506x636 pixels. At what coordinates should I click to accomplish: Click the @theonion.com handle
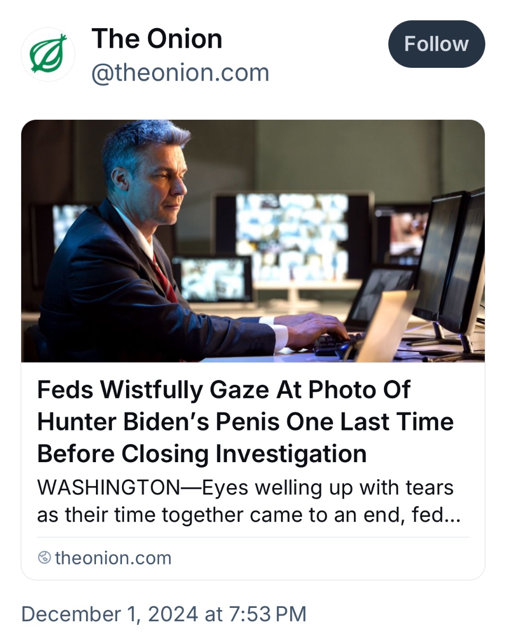tap(180, 73)
